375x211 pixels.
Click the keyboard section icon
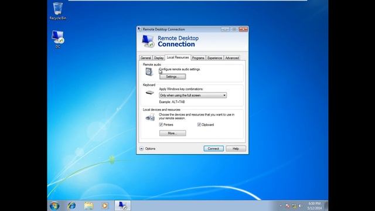[150, 93]
